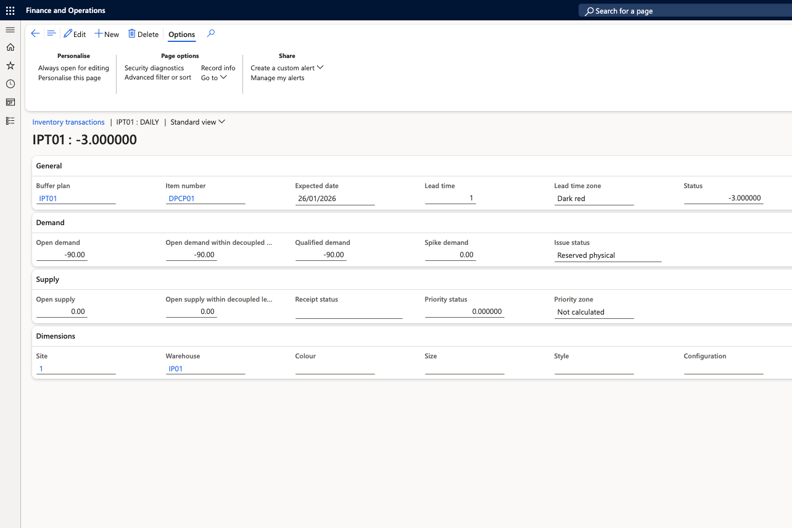Go to Home in left sidebar
The image size is (792, 528).
click(10, 47)
